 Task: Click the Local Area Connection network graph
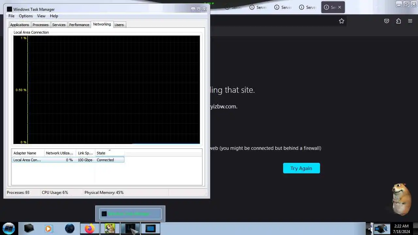(x=106, y=90)
